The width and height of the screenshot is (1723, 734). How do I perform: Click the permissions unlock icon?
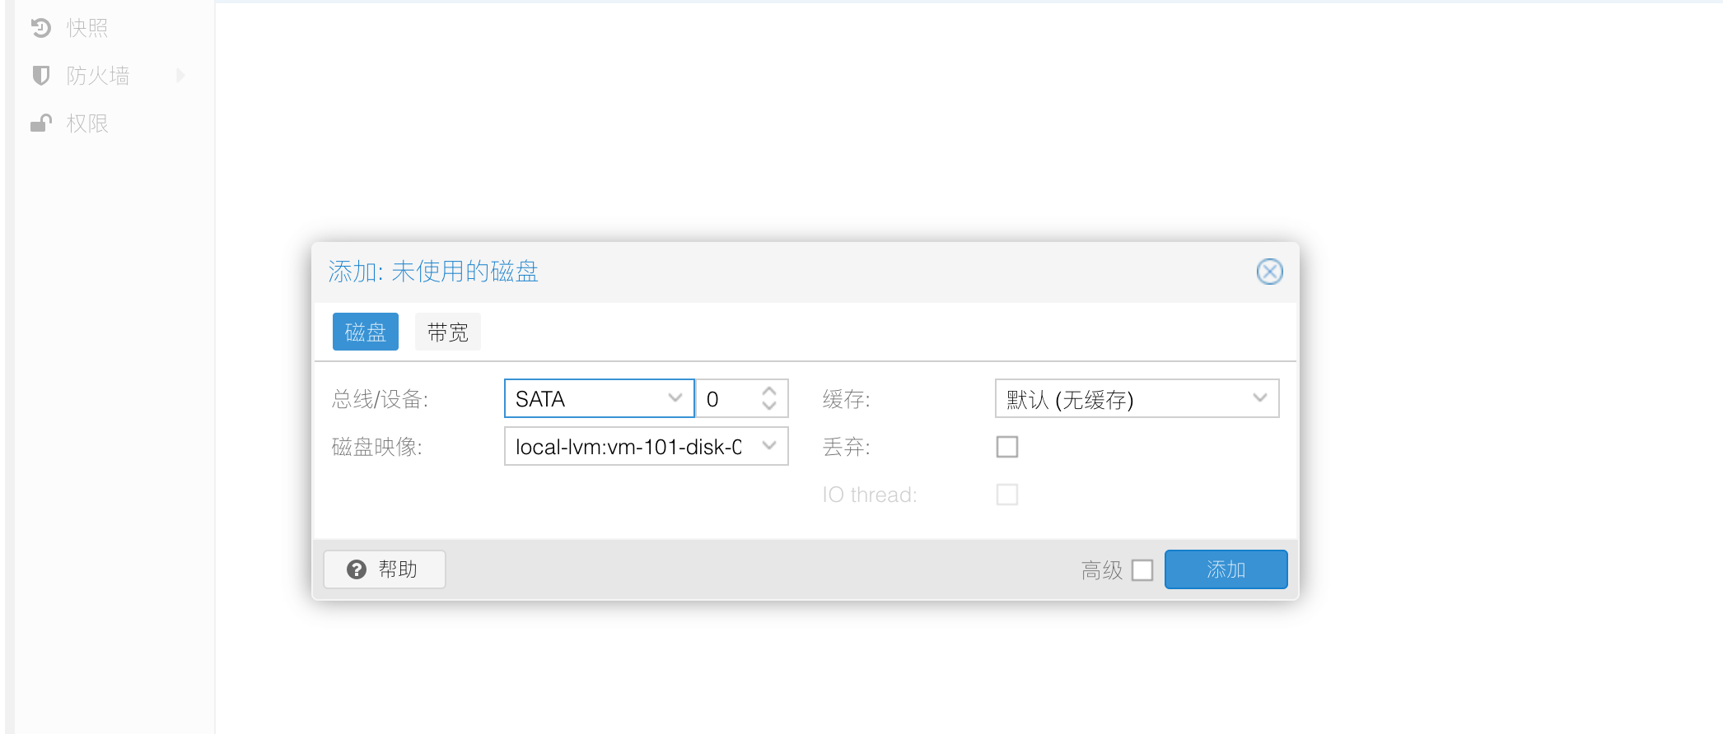point(41,123)
